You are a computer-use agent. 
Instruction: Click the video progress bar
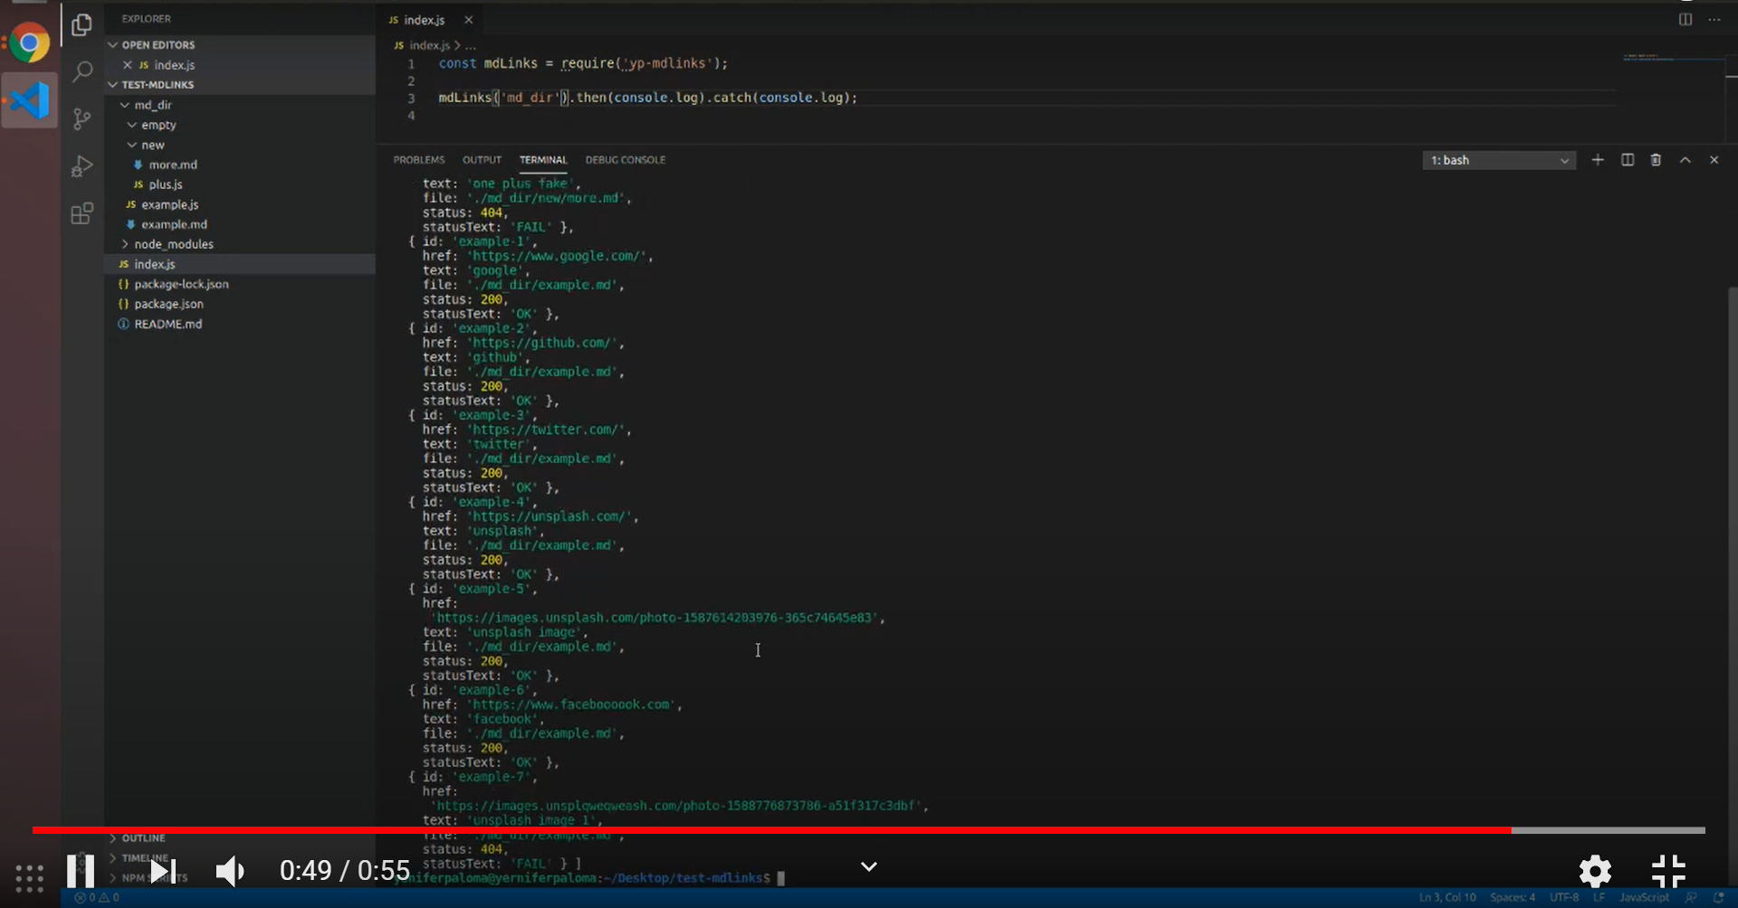tap(869, 830)
